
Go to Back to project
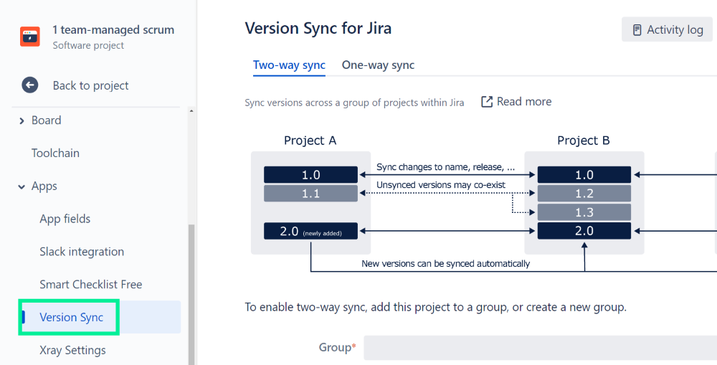pos(90,85)
